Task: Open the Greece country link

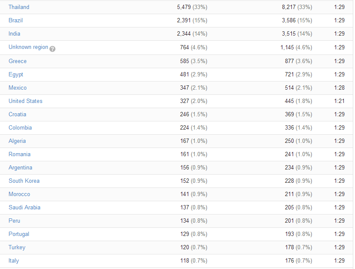Action: tap(18, 61)
